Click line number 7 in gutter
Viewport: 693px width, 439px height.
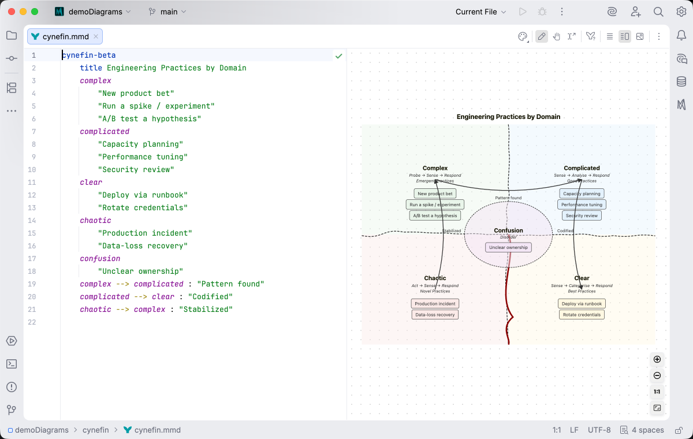[33, 132]
